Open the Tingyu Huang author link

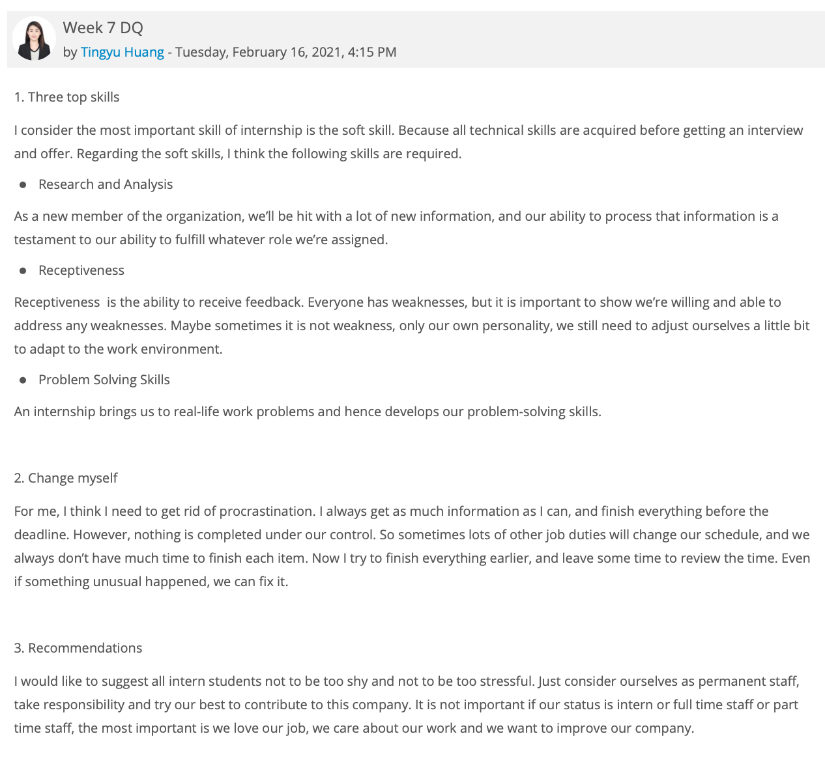122,52
